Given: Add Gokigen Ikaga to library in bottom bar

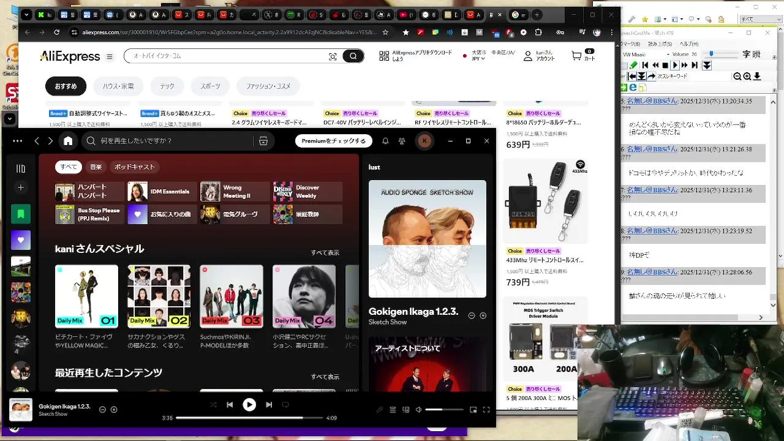Looking at the screenshot, I should point(114,410).
